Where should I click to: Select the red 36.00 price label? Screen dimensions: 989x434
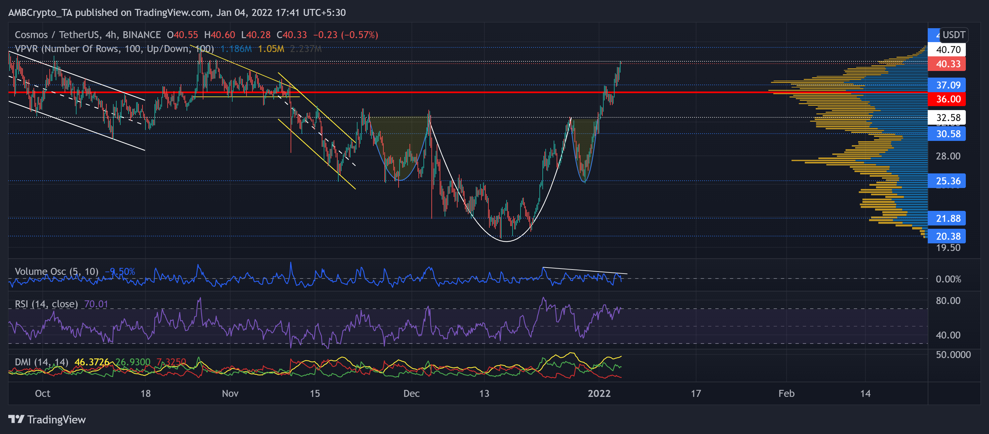coord(947,99)
